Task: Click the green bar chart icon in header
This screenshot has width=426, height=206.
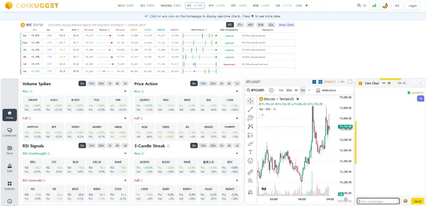Action: (x=374, y=5)
